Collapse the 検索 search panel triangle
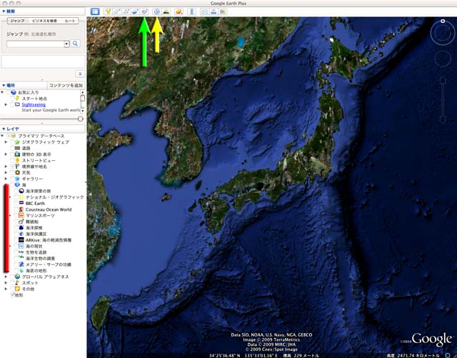Image resolution: width=457 pixels, height=358 pixels. [x=4, y=11]
